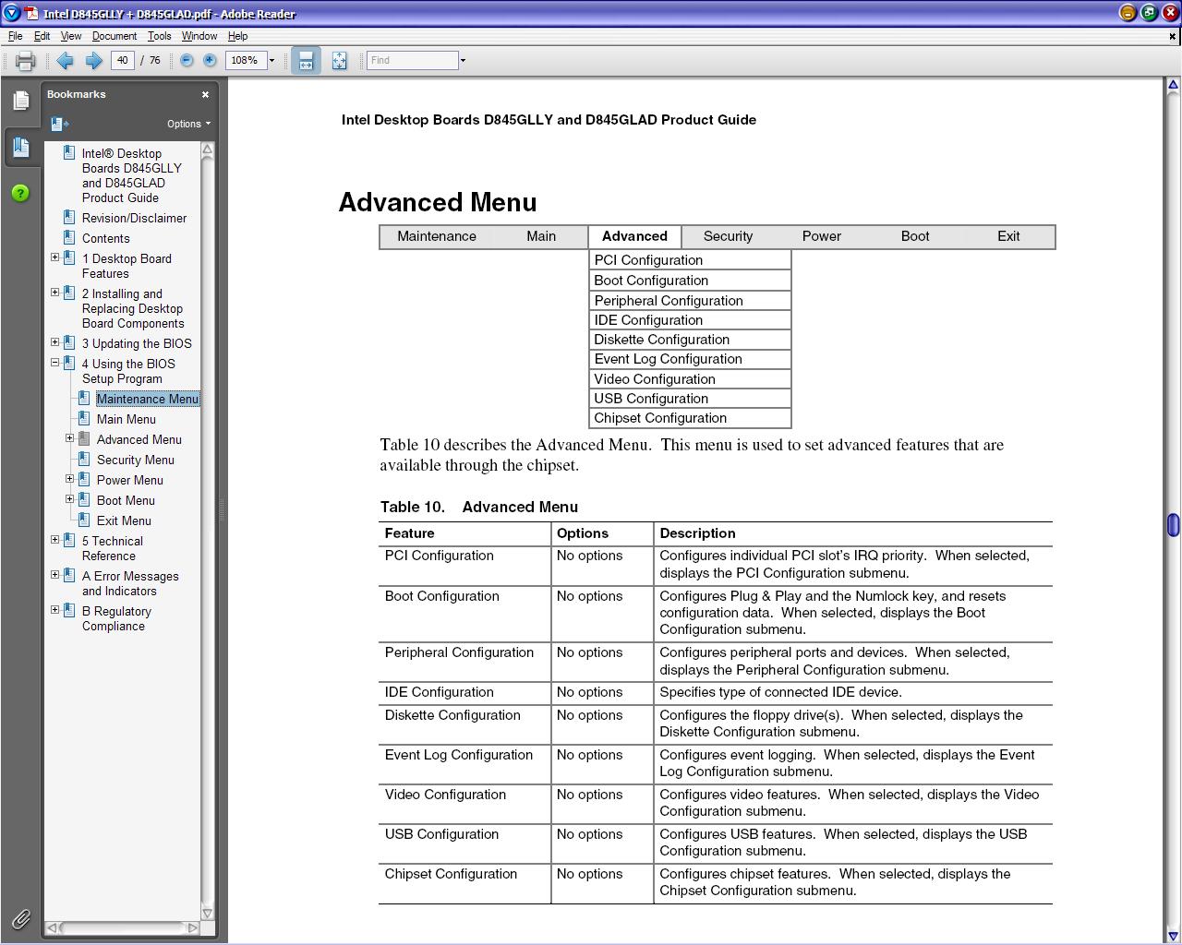Click the zoom percentage field

(x=245, y=60)
